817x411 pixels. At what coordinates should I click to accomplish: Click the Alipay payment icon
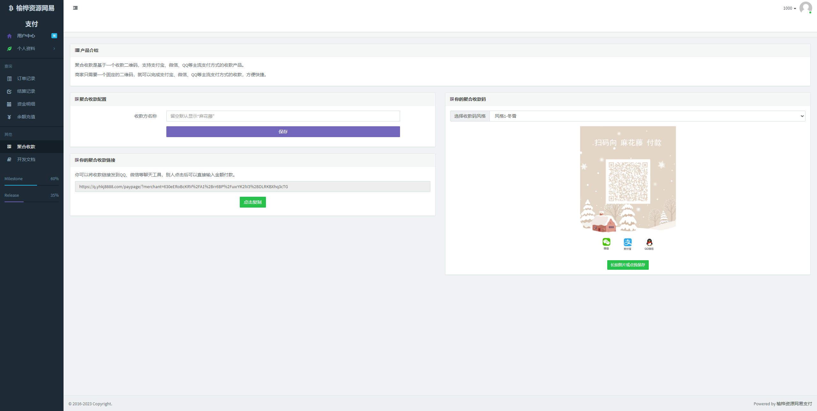[x=628, y=242]
